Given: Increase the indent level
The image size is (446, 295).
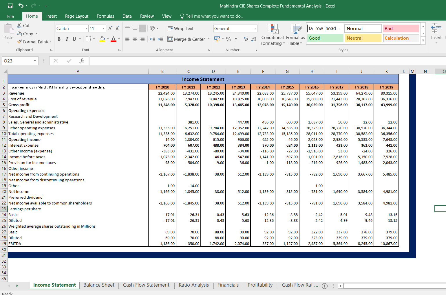Looking at the screenshot, I should coord(160,39).
